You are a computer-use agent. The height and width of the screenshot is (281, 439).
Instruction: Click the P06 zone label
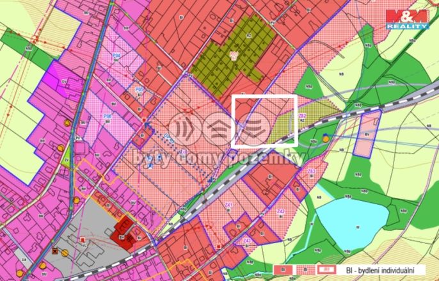(x=108, y=116)
